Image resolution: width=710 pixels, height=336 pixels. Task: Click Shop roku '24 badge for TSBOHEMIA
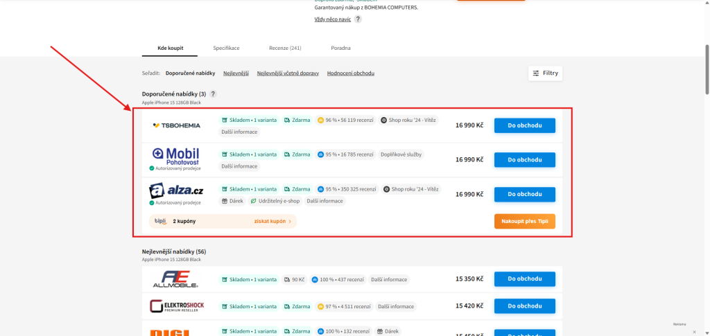tap(408, 121)
